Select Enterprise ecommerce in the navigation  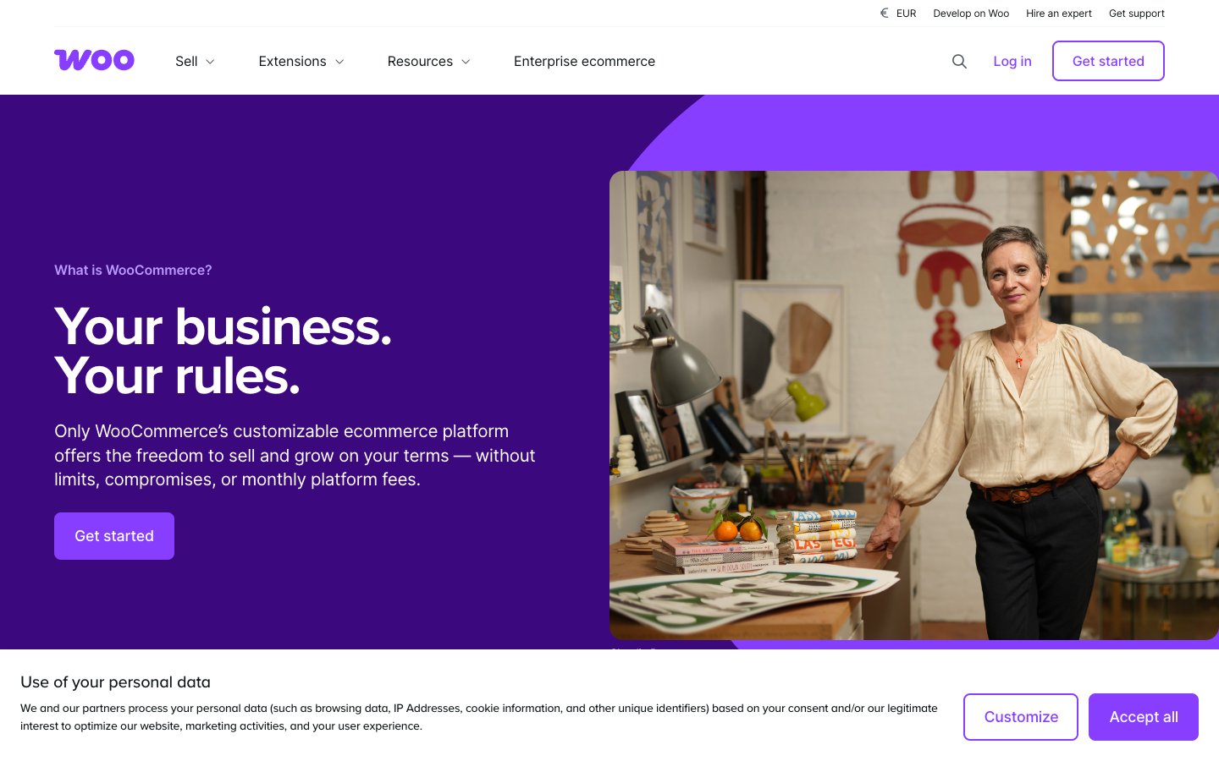coord(584,61)
